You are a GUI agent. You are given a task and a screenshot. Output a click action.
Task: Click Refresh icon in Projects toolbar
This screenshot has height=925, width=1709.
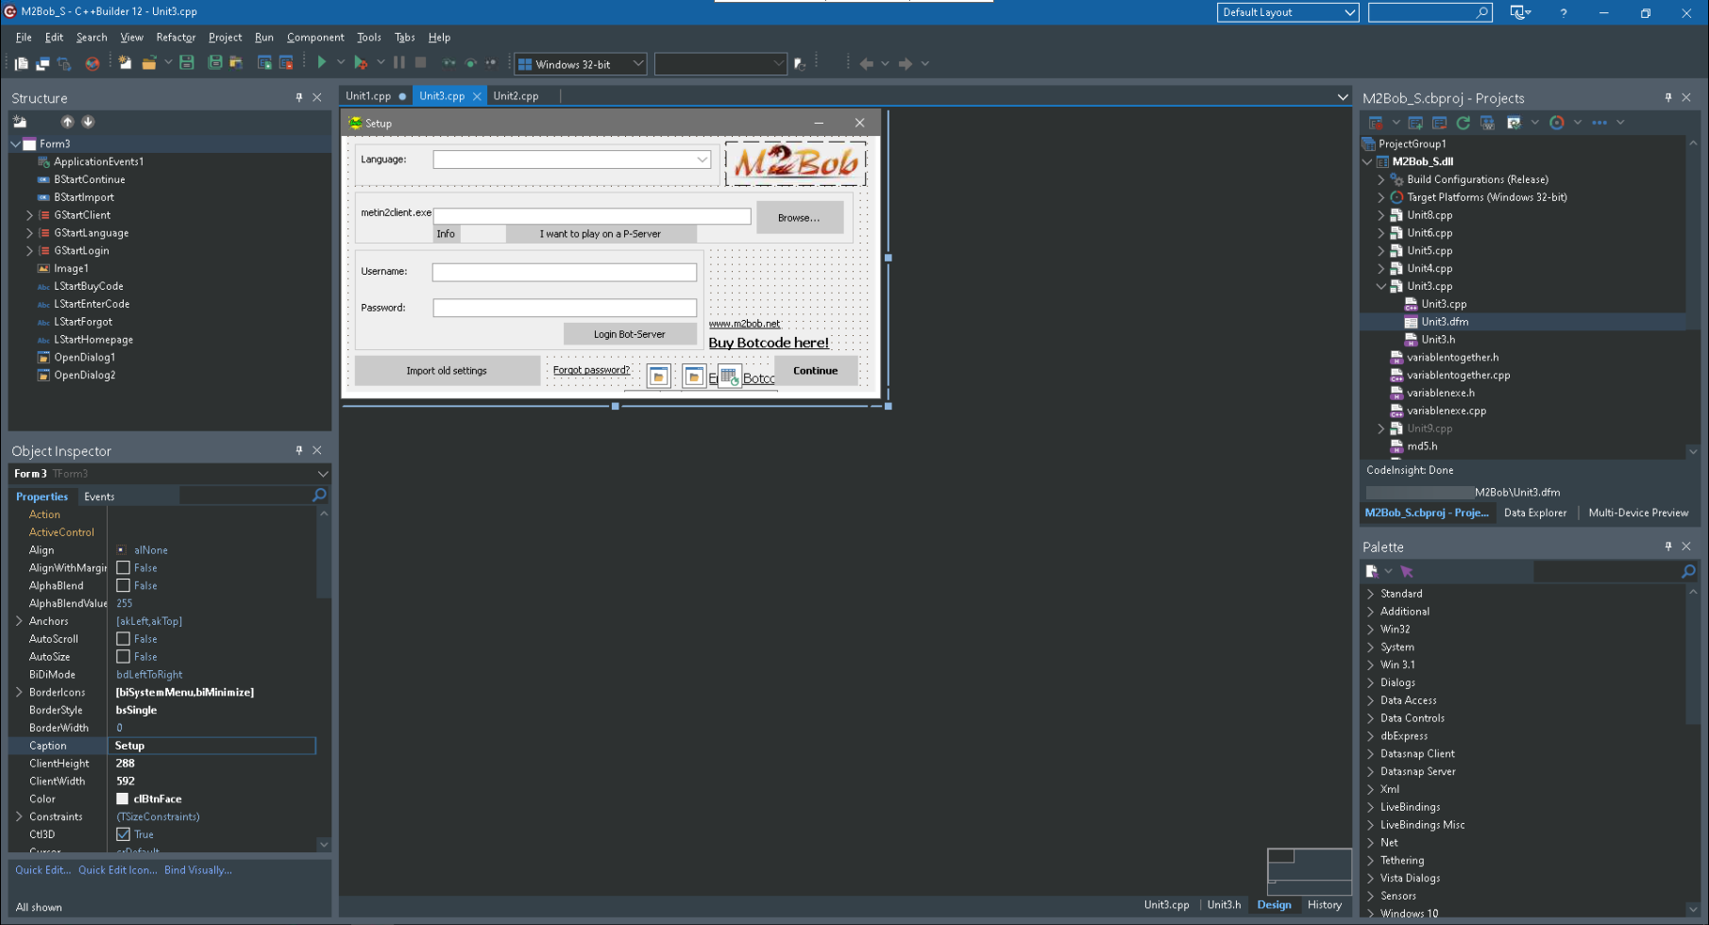point(1463,123)
